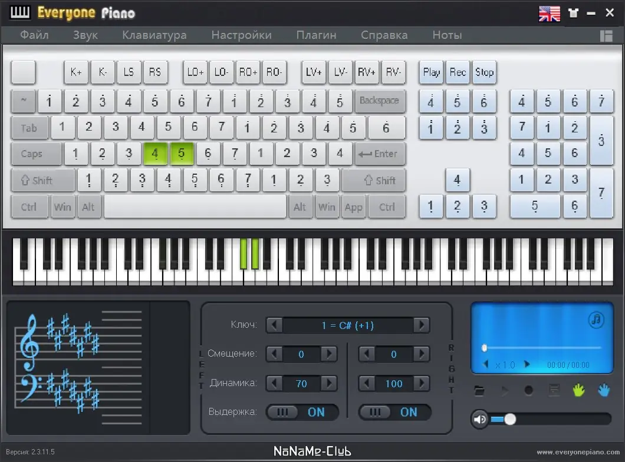Click the music note icon in blue display

point(596,320)
